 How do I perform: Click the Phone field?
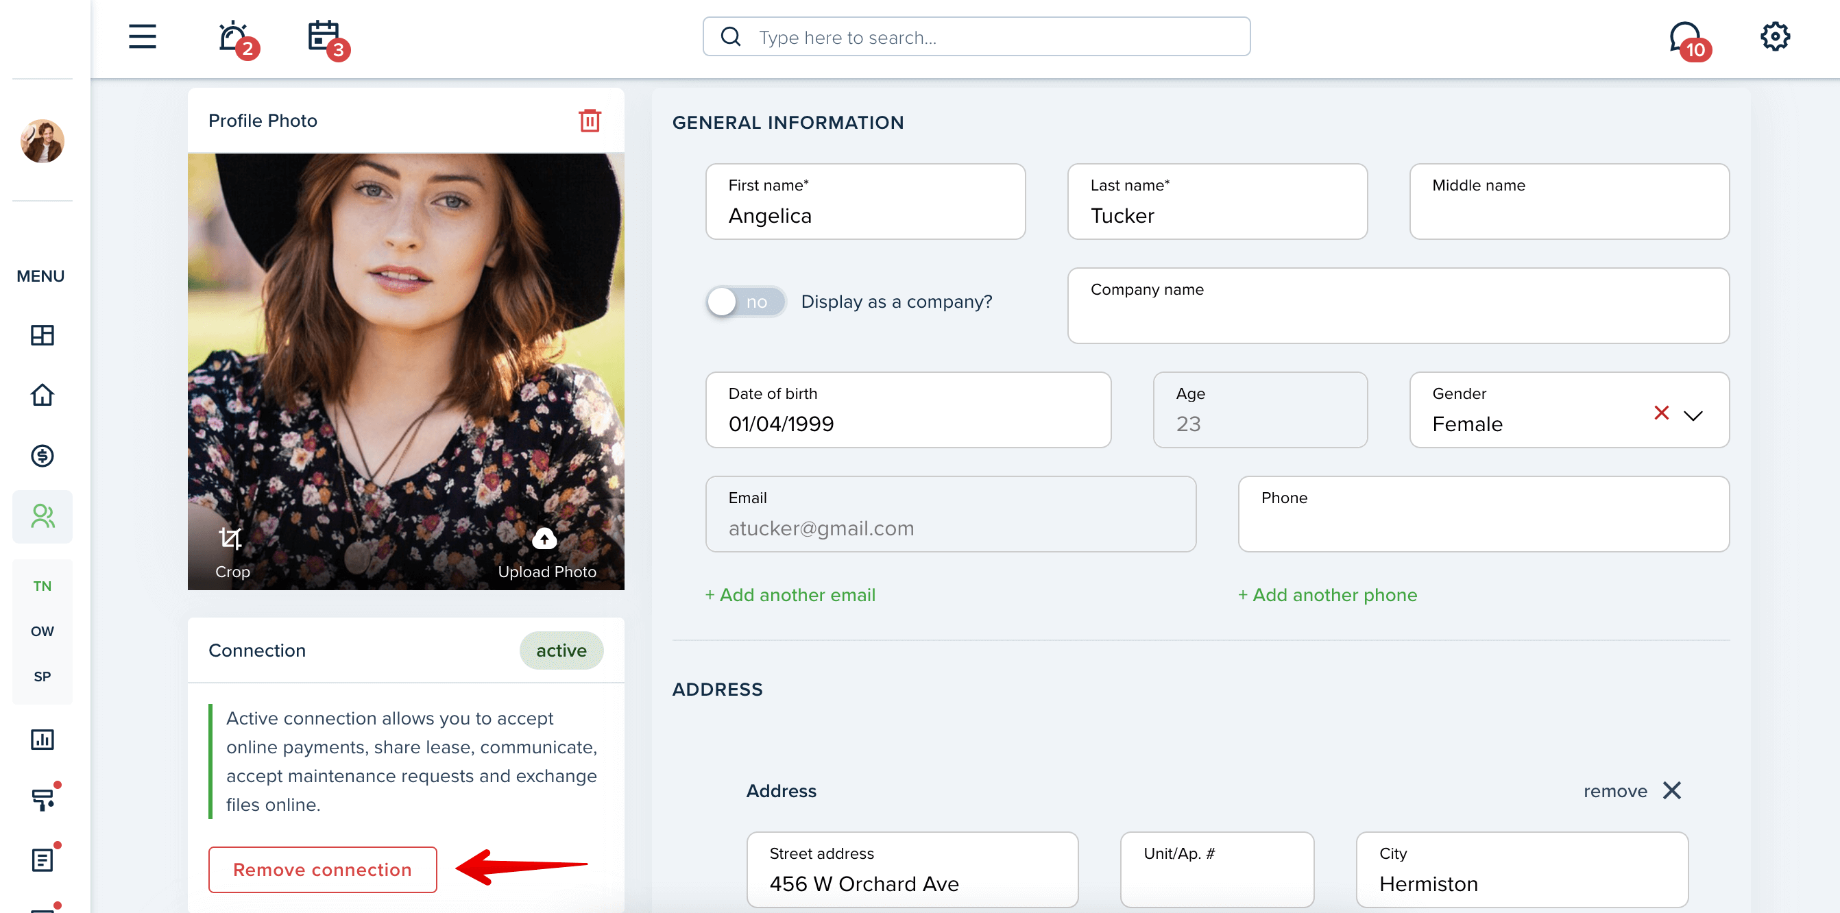click(x=1484, y=514)
